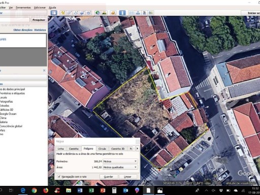Click the Pesquisar button

click(39, 20)
